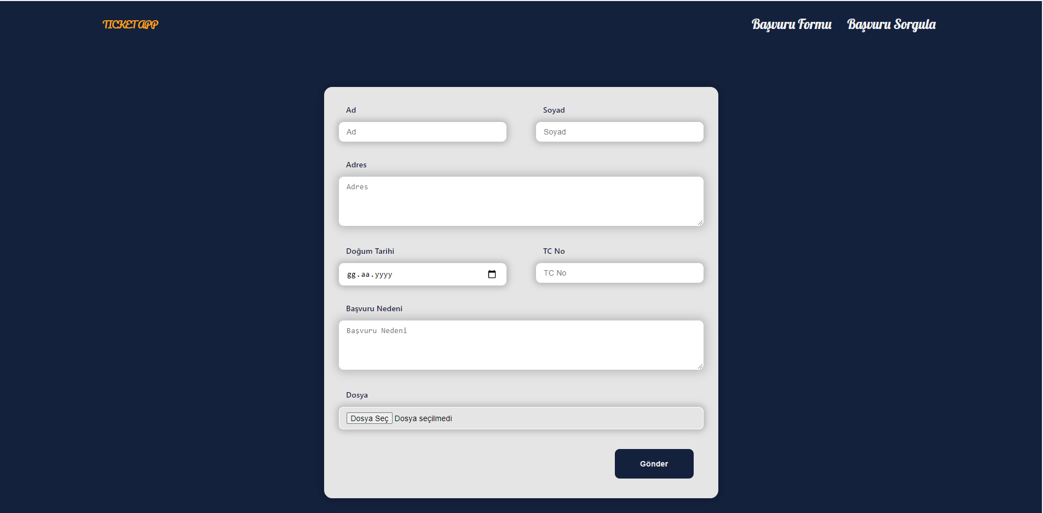The height and width of the screenshot is (513, 1043).
Task: Click the Dosya Seç file chooser button
Action: [369, 418]
